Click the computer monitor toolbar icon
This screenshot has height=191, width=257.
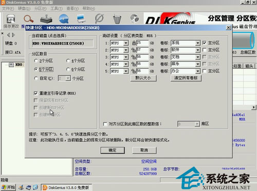[x=81, y=19]
